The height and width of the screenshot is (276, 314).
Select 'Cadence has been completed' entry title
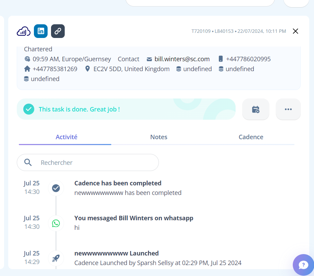tap(118, 183)
